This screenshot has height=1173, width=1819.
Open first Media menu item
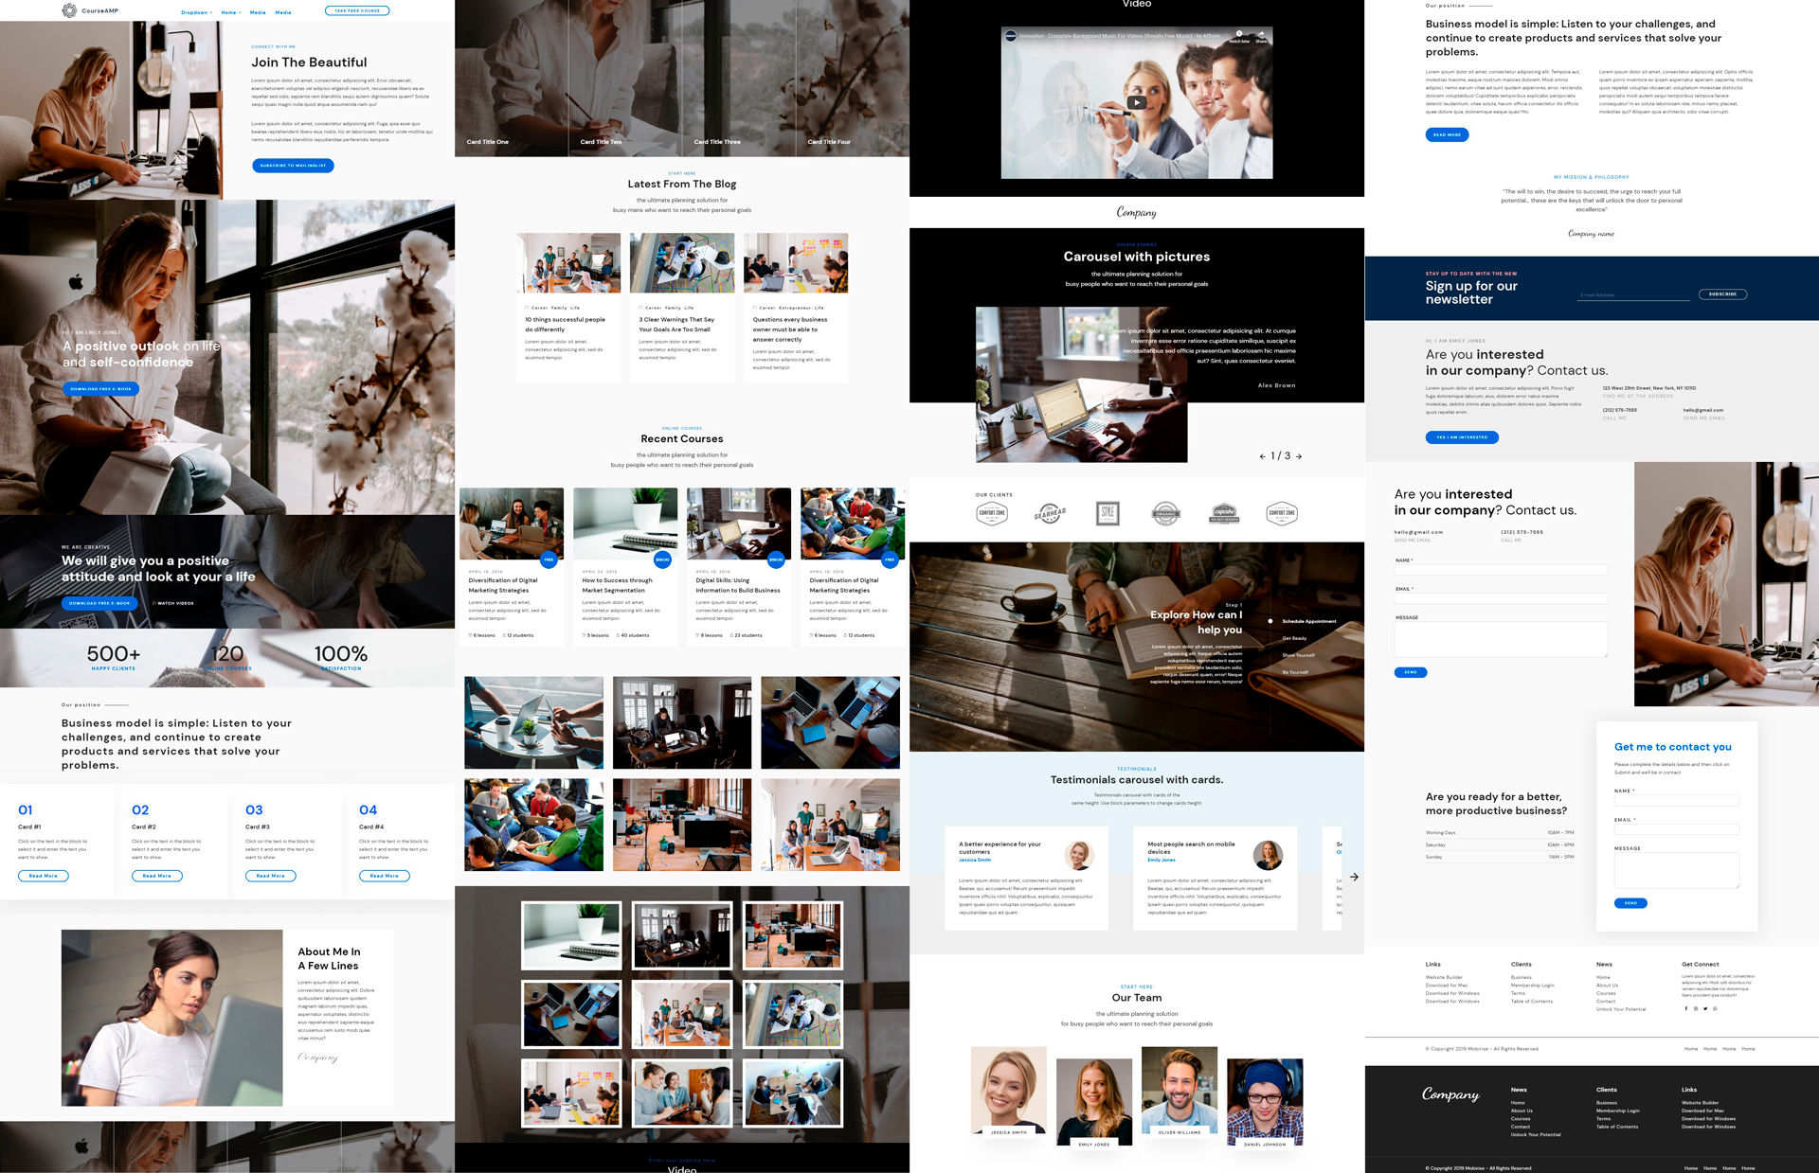point(258,12)
